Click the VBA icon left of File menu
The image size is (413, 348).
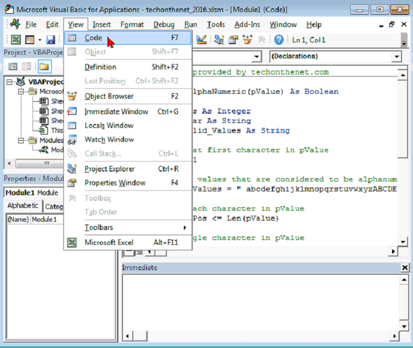(x=15, y=24)
